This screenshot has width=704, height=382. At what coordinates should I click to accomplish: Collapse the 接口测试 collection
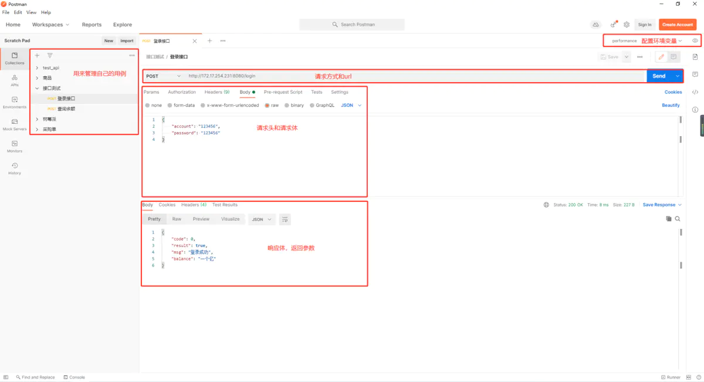[37, 89]
